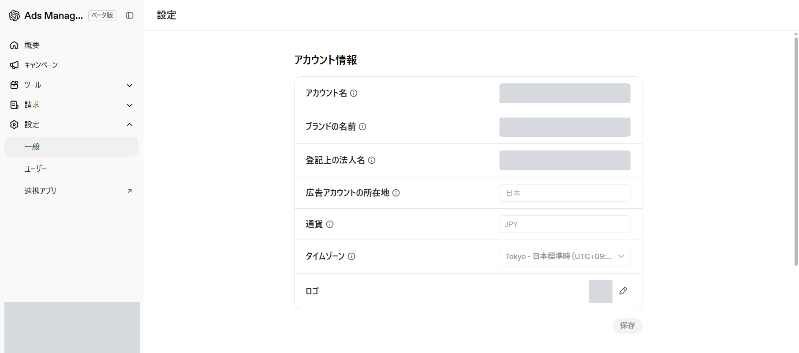Click the external link arrow beside 連携アプリ
Screen dimensions: 799x353
click(130, 191)
